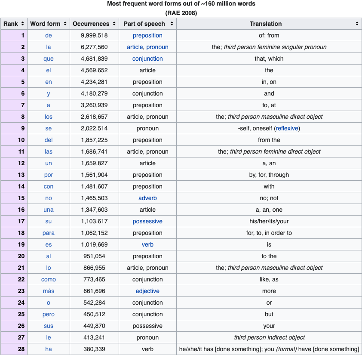The height and width of the screenshot is (355, 362).
Task: Click the 'que' word link
Action: click(48, 59)
